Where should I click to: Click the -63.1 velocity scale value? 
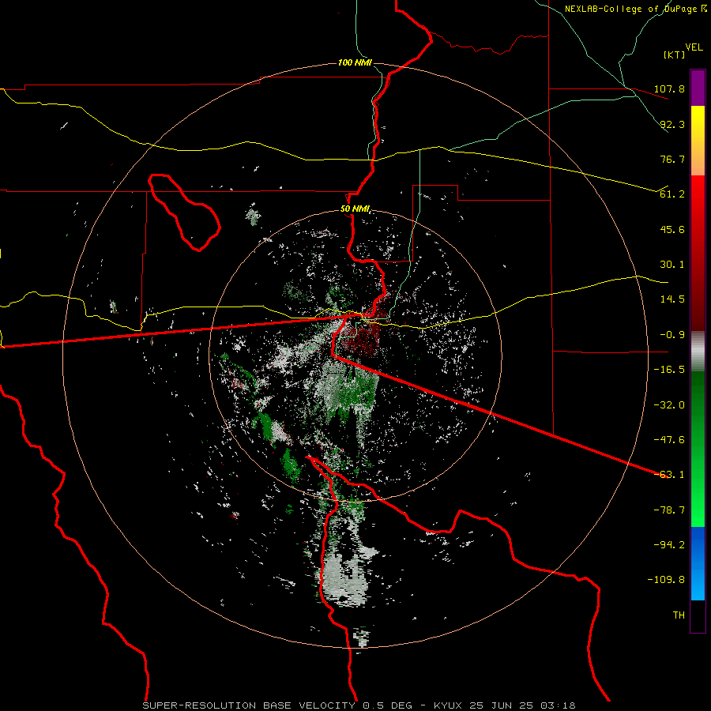tap(669, 475)
